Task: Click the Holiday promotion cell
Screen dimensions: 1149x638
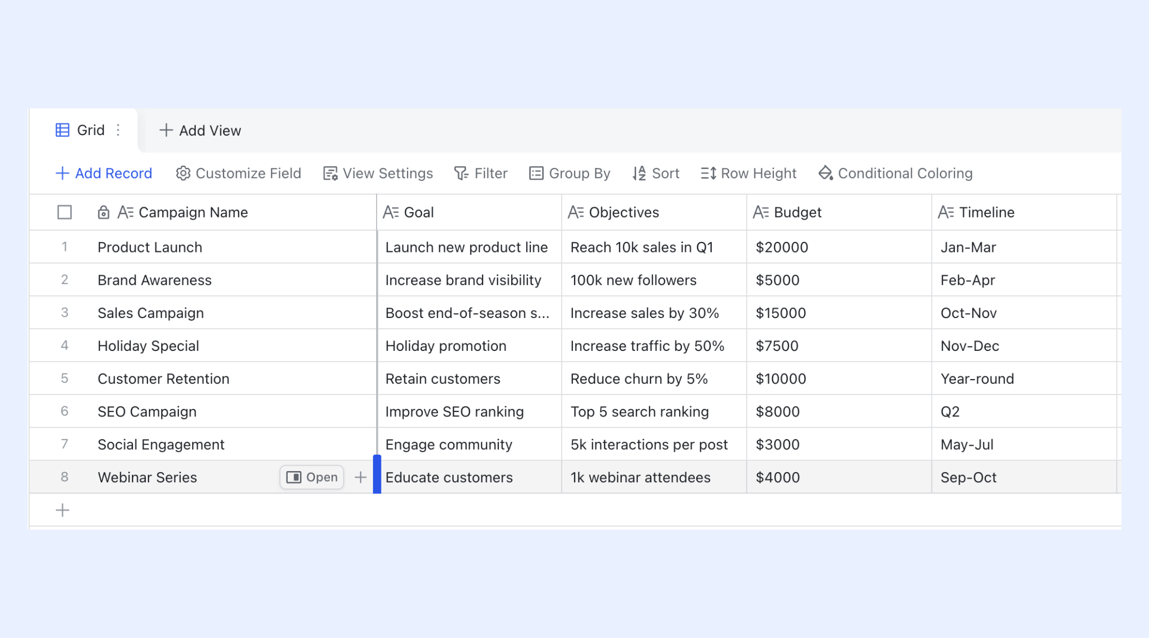Action: pos(469,346)
